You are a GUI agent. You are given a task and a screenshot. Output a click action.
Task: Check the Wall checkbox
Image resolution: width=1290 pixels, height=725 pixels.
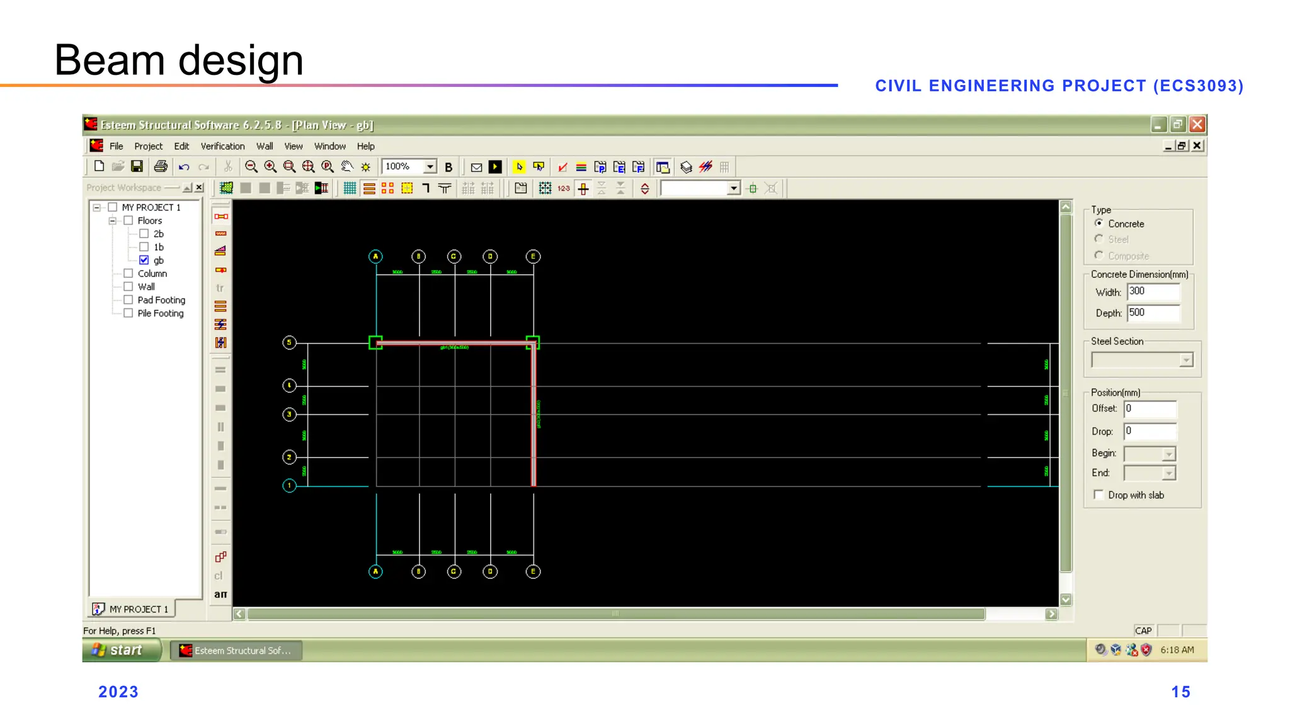pyautogui.click(x=128, y=286)
